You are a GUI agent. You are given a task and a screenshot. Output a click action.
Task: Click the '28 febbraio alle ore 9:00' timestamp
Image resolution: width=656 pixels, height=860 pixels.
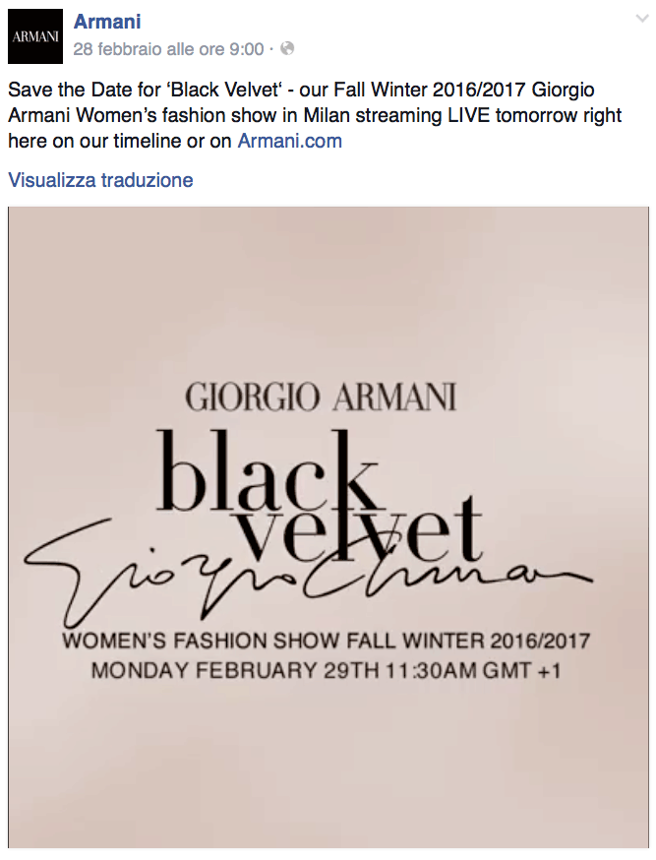click(168, 48)
